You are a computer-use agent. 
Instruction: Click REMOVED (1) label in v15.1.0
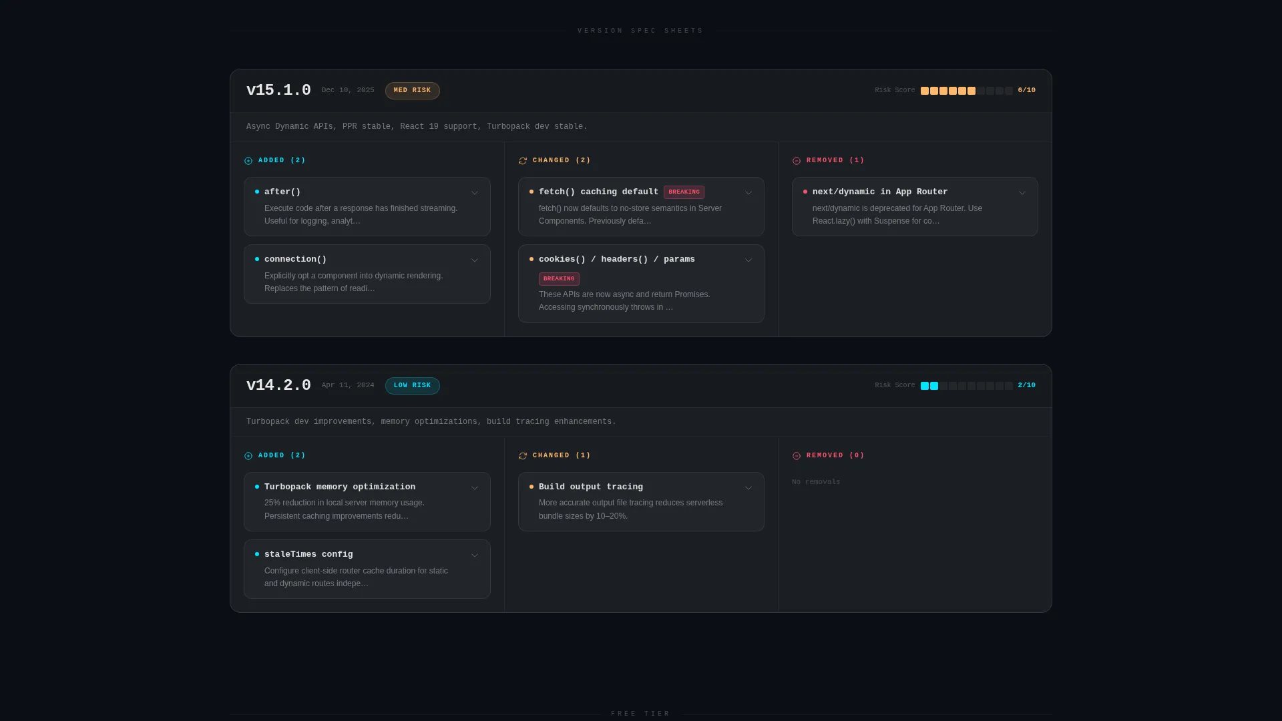[x=835, y=160]
